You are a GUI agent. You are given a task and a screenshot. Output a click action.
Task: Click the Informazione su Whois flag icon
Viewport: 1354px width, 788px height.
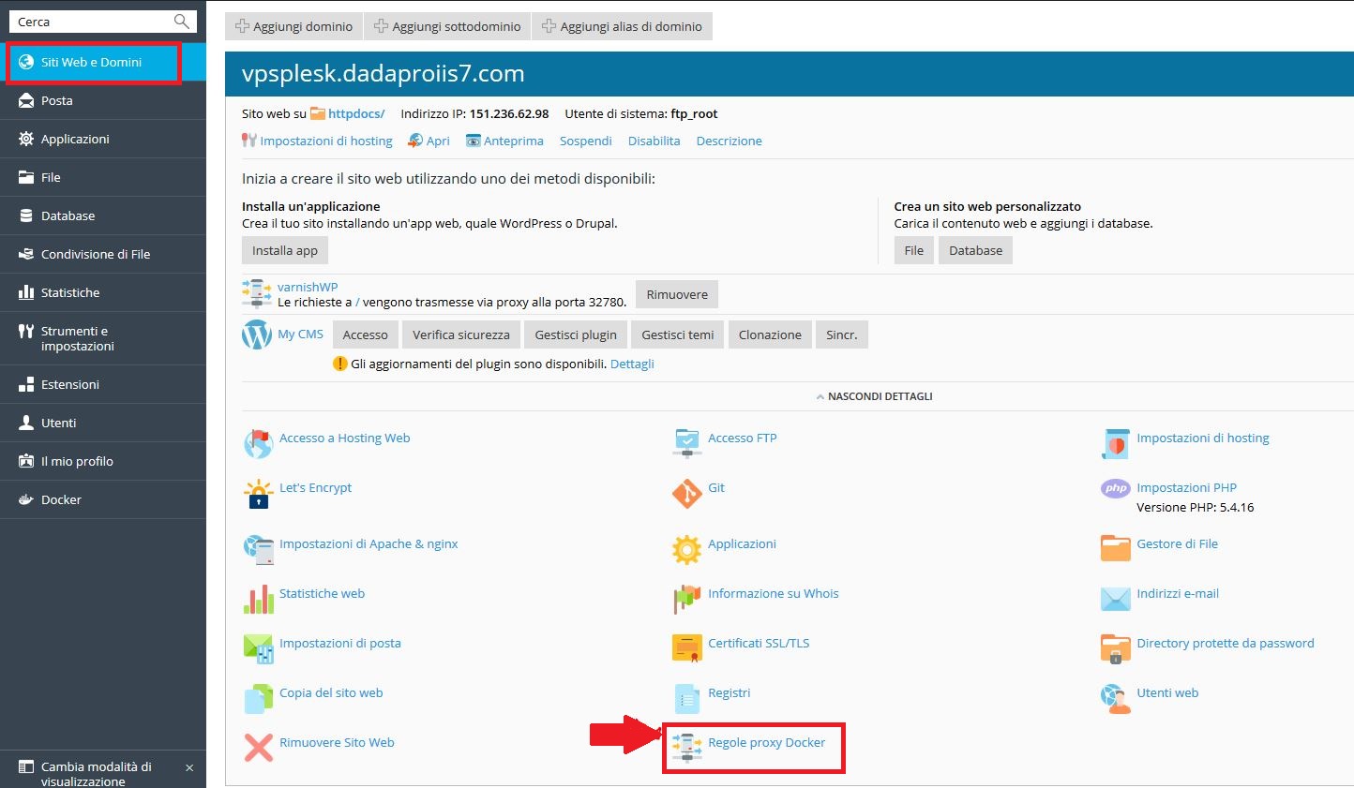tap(687, 600)
